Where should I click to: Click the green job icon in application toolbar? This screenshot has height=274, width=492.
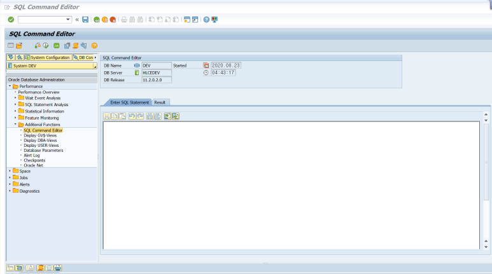57,46
